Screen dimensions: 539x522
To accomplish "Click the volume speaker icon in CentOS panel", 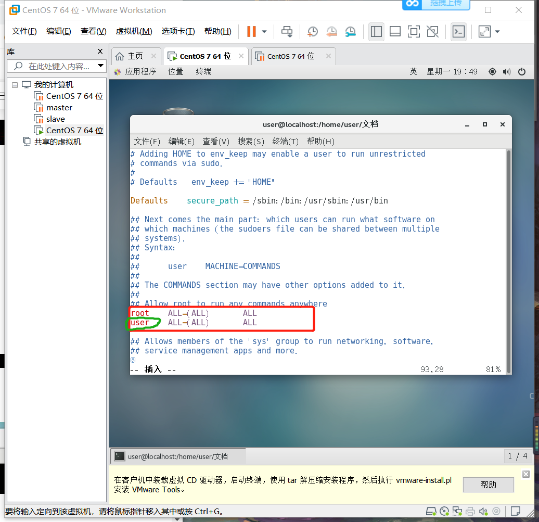I will (507, 71).
